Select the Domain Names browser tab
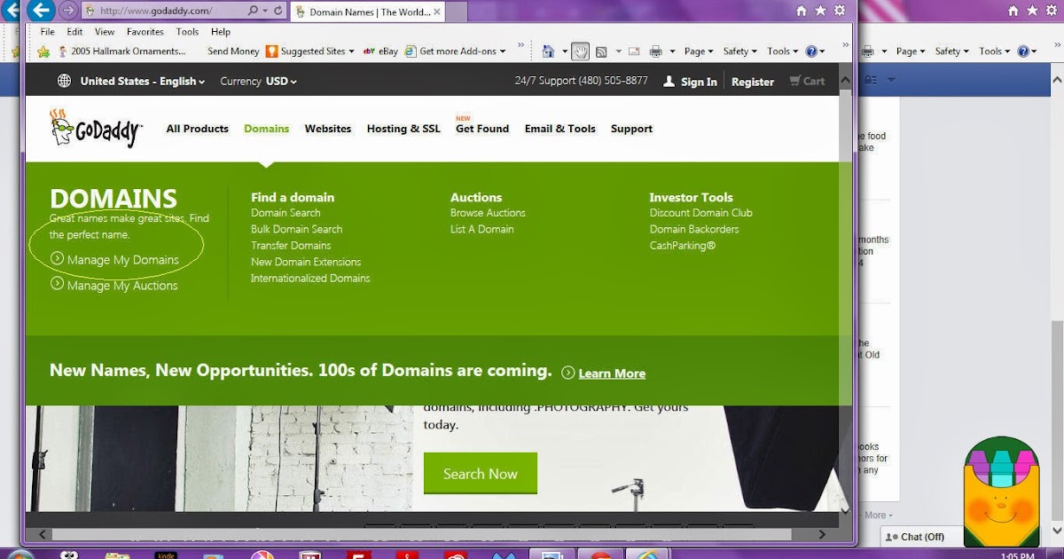1064x559 pixels. [368, 12]
